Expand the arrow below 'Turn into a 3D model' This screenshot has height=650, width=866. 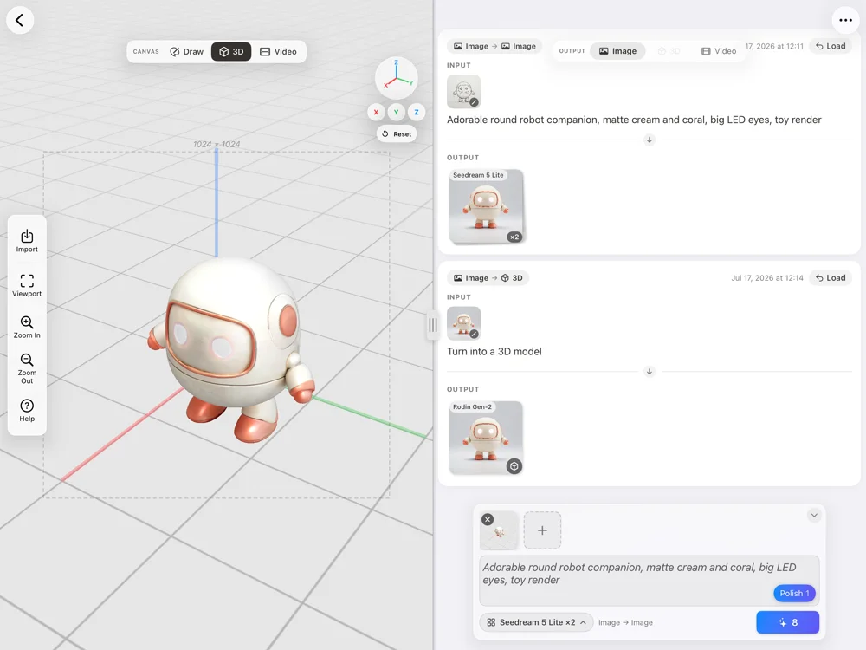tap(649, 372)
